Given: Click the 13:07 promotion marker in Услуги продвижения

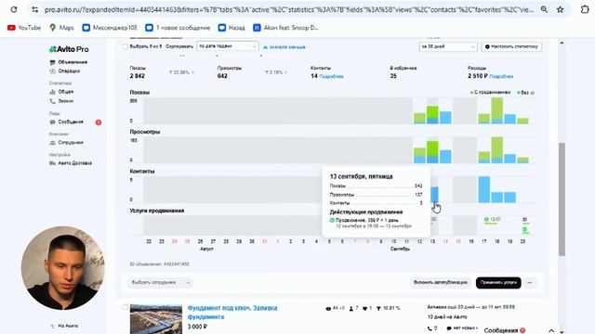Looking at the screenshot, I should point(492,220).
